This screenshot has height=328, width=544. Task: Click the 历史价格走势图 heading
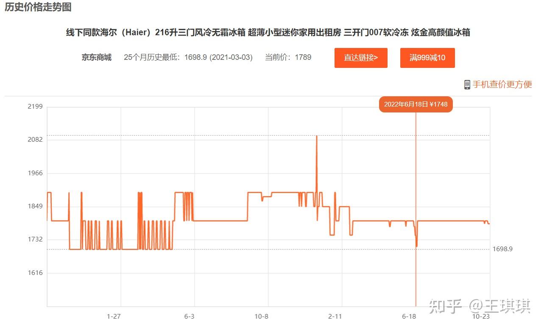pyautogui.click(x=38, y=7)
